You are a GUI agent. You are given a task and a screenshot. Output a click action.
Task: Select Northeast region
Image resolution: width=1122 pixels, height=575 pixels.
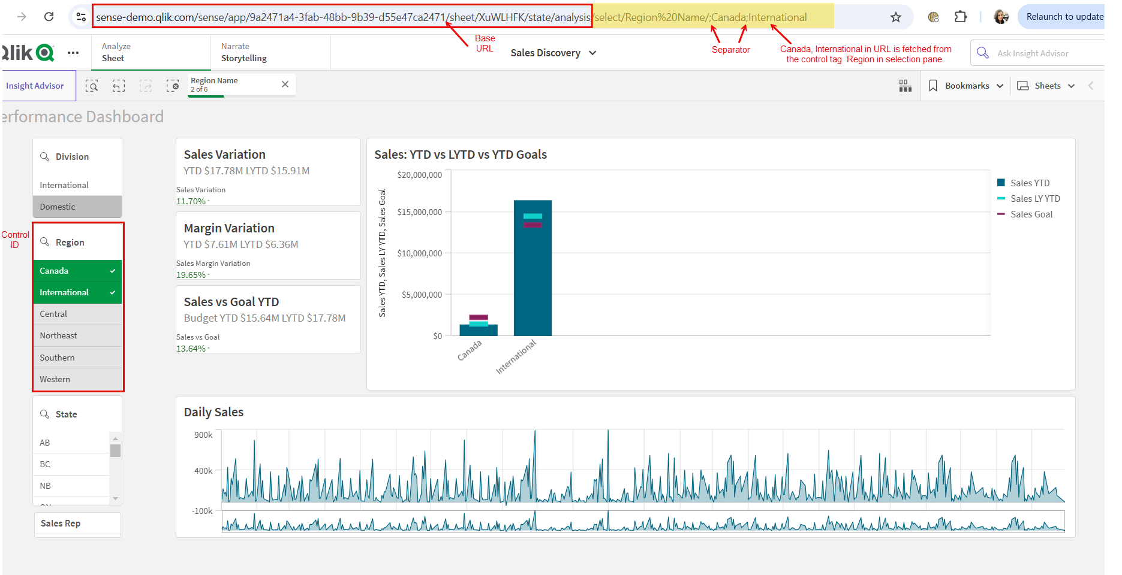77,335
